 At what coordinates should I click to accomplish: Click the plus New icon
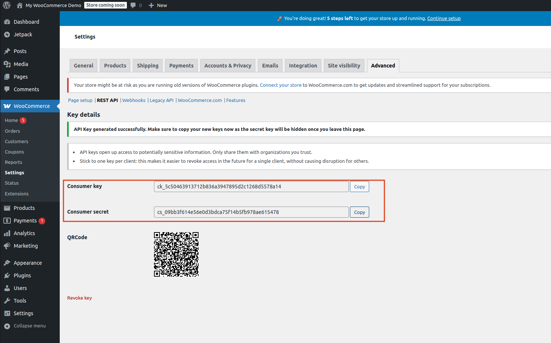pos(151,5)
